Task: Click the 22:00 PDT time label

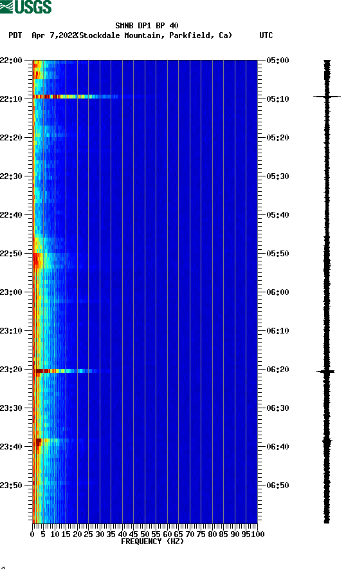Action: click(x=11, y=61)
